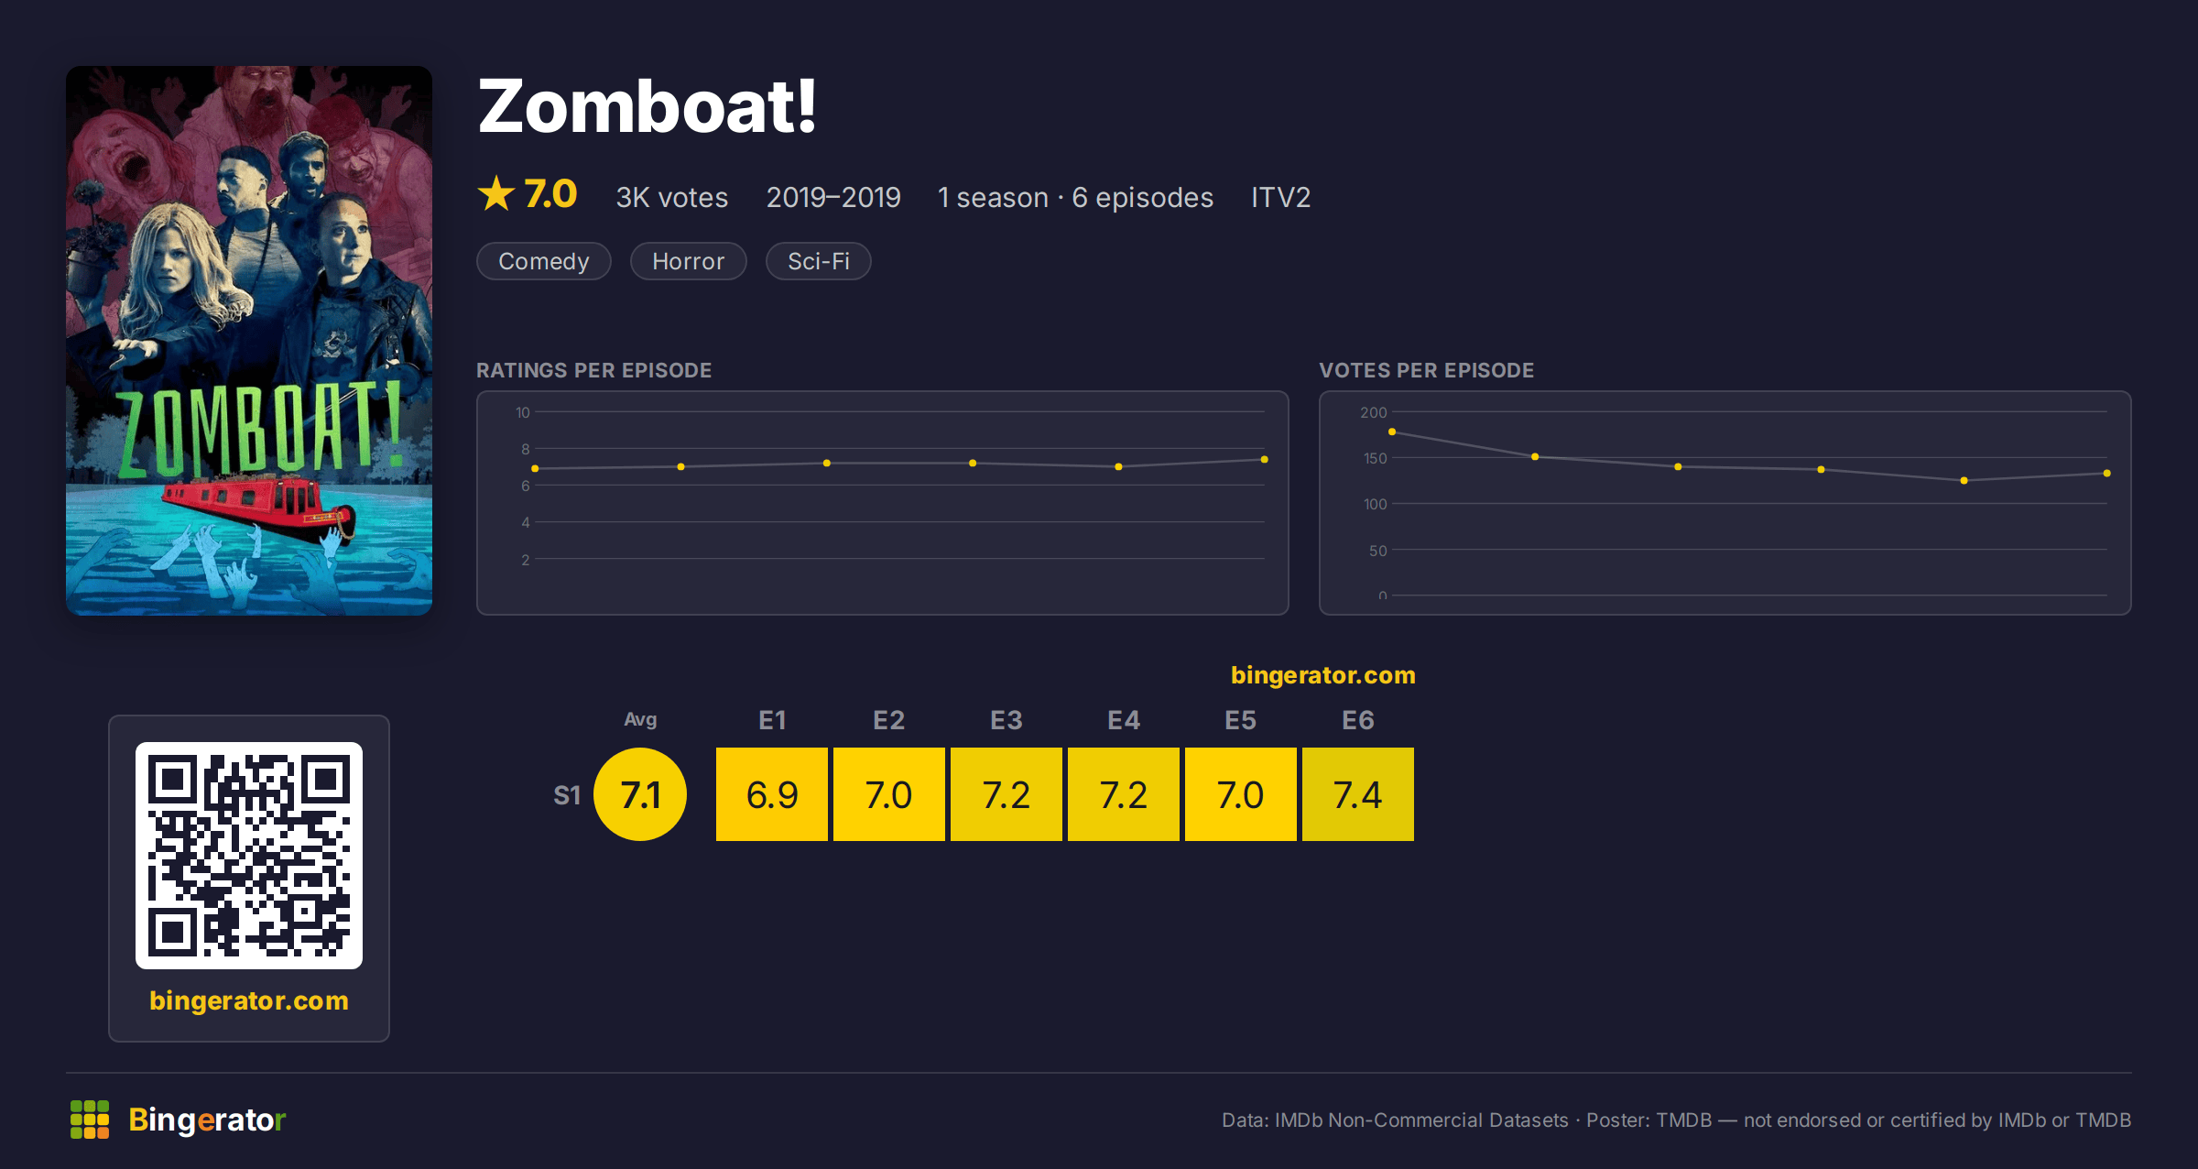Click the gold star rating icon

[x=496, y=193]
